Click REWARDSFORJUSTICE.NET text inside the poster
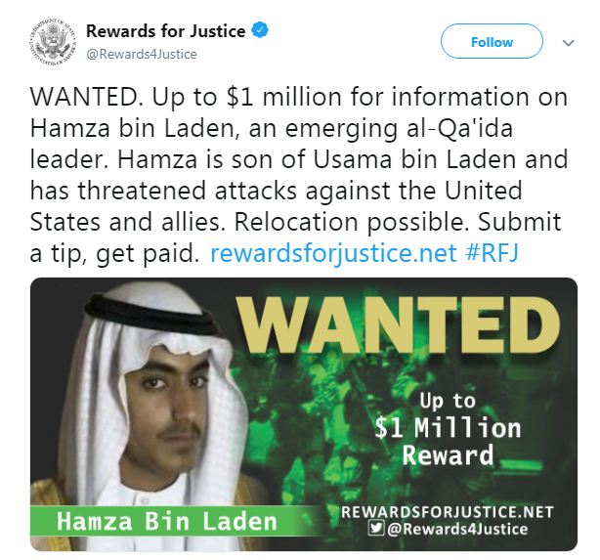 [x=448, y=512]
